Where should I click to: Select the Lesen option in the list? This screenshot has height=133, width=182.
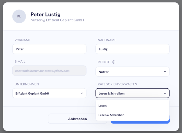103,106
